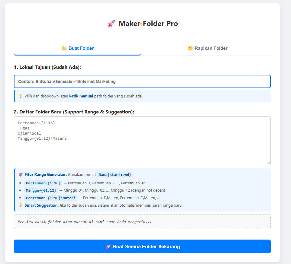The image size is (291, 264).
Task: Click the Lokasi Tujuan path input field
Action: [142, 81]
